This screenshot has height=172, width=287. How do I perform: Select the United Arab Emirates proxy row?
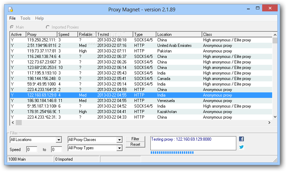[141, 45]
